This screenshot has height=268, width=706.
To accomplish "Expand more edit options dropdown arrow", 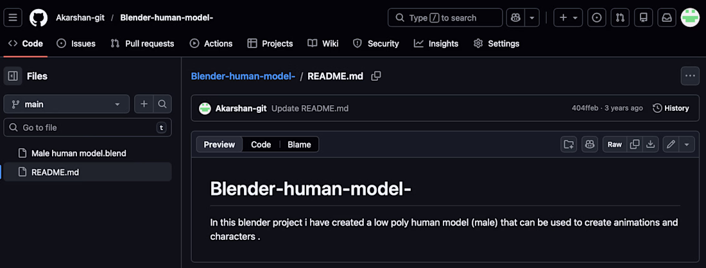I will 687,144.
